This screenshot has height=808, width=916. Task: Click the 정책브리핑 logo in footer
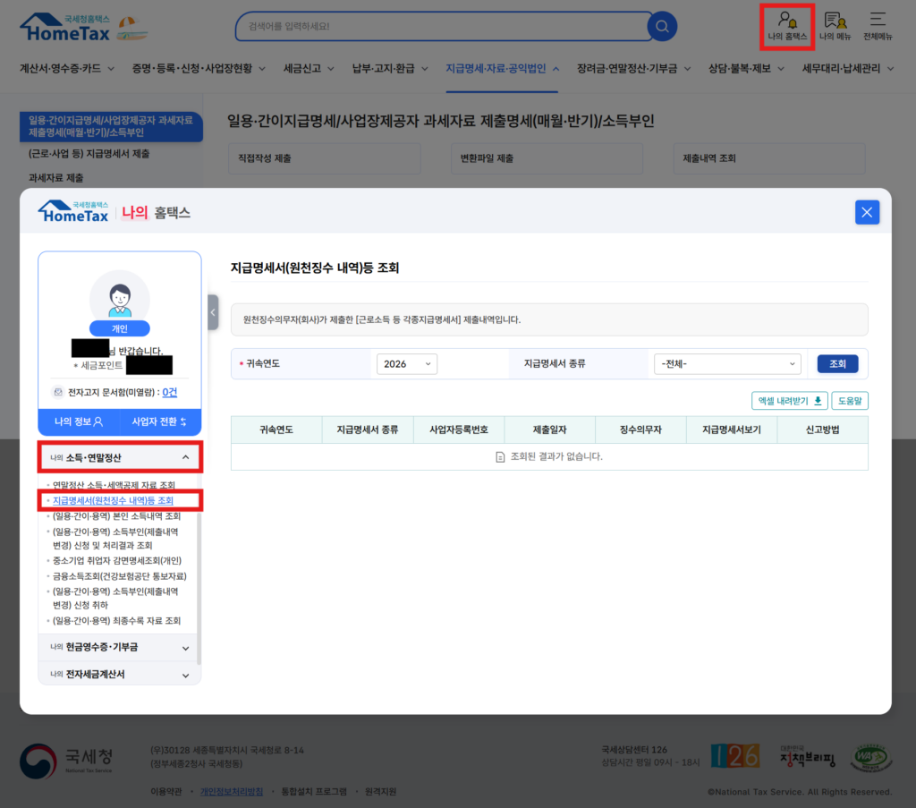click(x=808, y=756)
